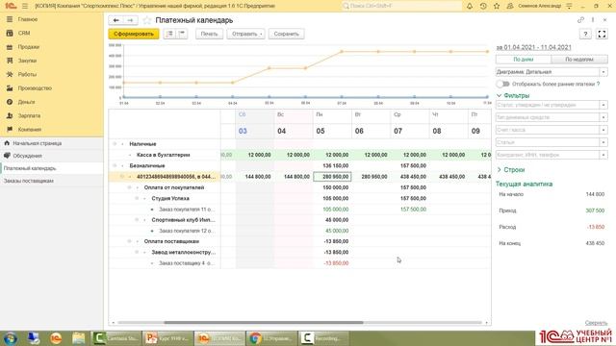Click the Сохранить button
The width and height of the screenshot is (616, 346).
[x=287, y=35]
